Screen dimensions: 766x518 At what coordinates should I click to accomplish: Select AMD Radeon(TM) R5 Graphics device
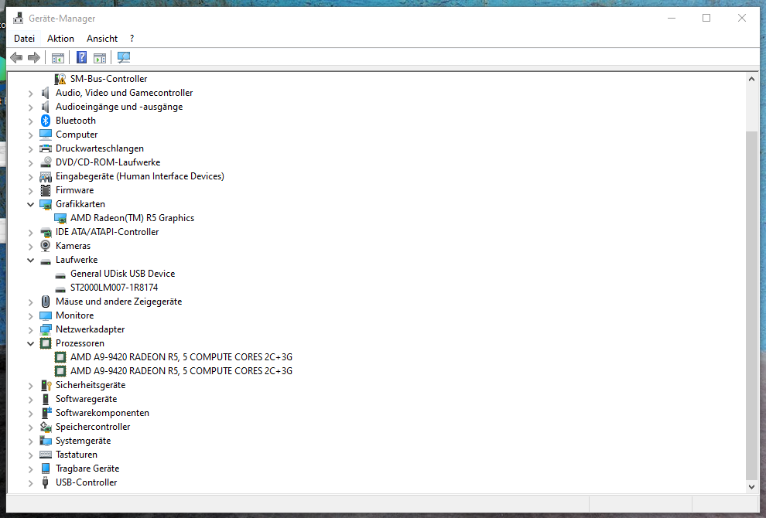point(132,218)
